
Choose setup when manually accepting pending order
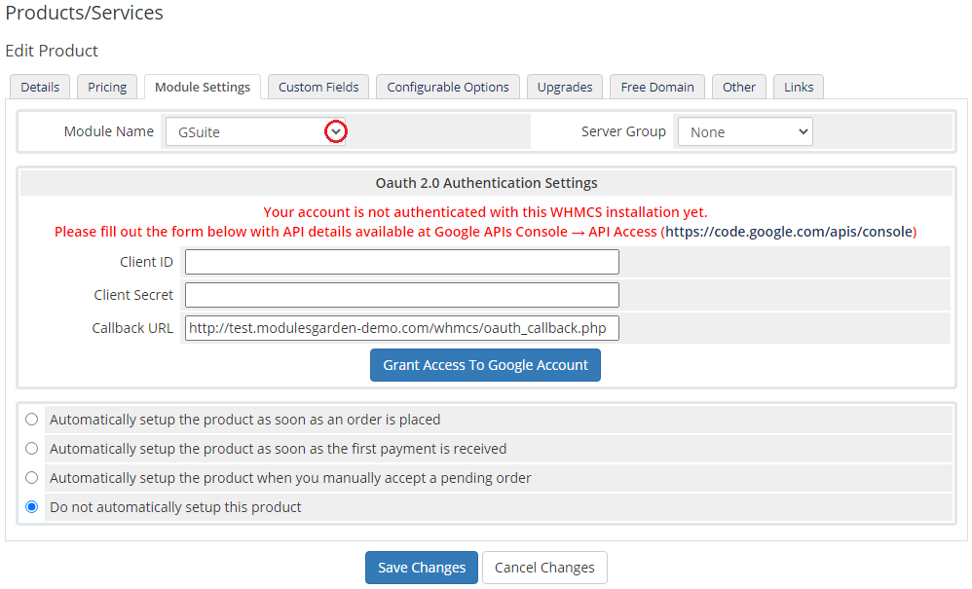(x=31, y=477)
